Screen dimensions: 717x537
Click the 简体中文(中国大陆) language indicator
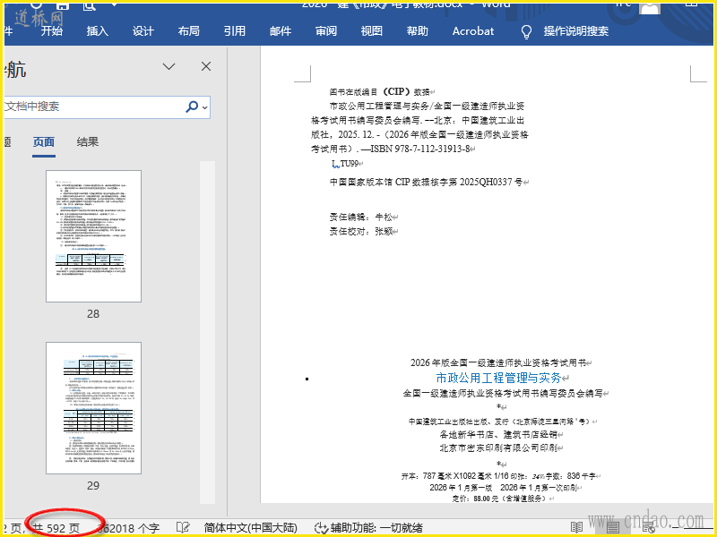tap(251, 528)
